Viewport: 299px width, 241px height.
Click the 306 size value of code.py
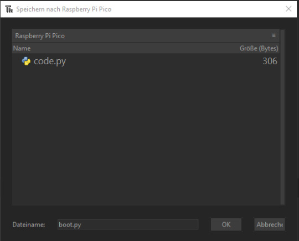pyautogui.click(x=270, y=61)
